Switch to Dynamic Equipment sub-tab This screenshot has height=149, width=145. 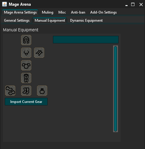pos(86,20)
